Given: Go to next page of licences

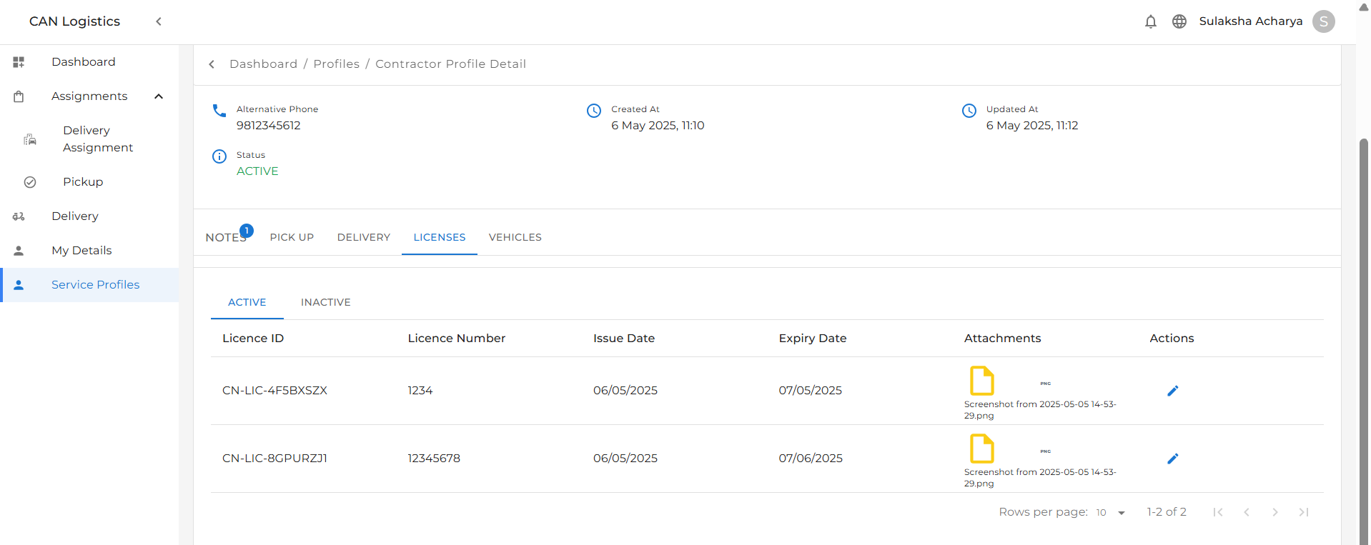Looking at the screenshot, I should 1275,512.
